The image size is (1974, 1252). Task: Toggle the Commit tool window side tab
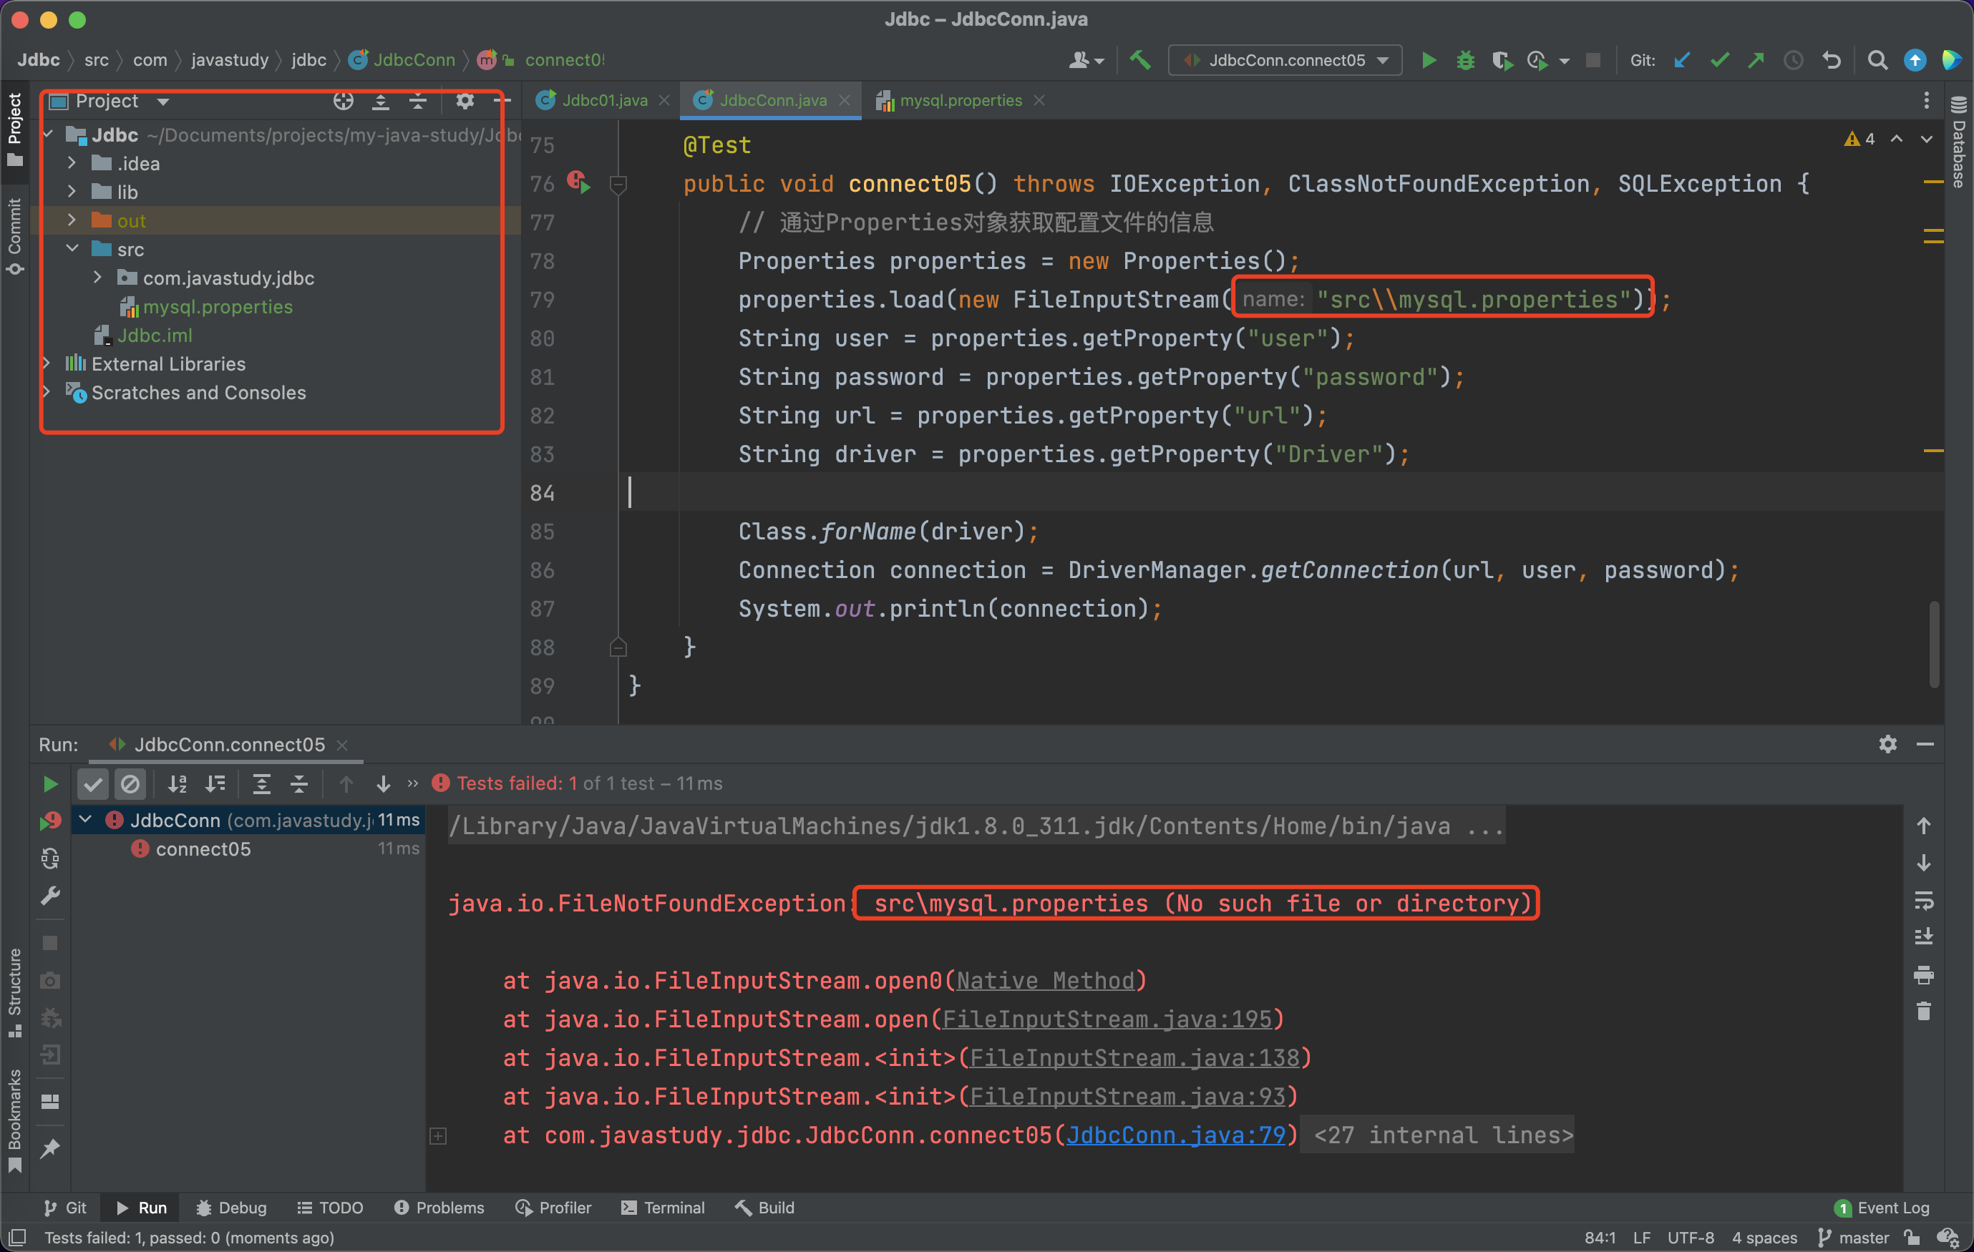(15, 236)
